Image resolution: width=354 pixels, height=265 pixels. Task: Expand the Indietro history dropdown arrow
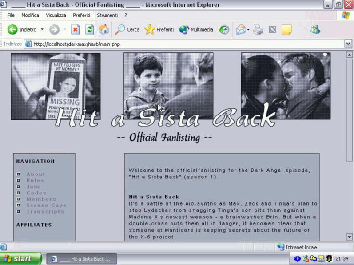click(42, 30)
